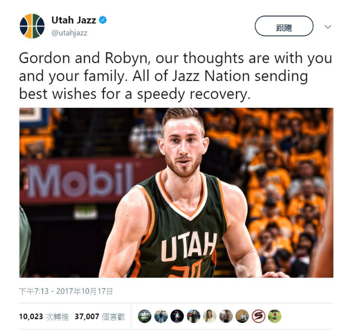
Task: Open the liker avatar seated in a tan room
Action: 242,316
